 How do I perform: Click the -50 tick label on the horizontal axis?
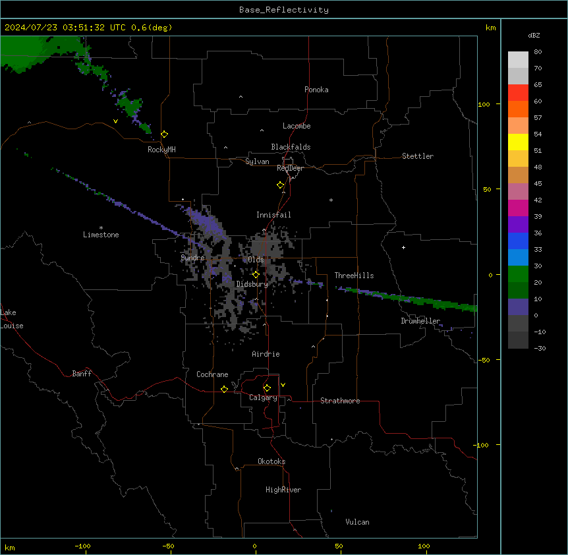click(168, 546)
